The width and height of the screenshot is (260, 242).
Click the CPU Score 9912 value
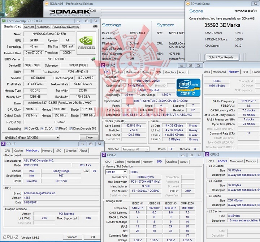[x=238, y=46]
